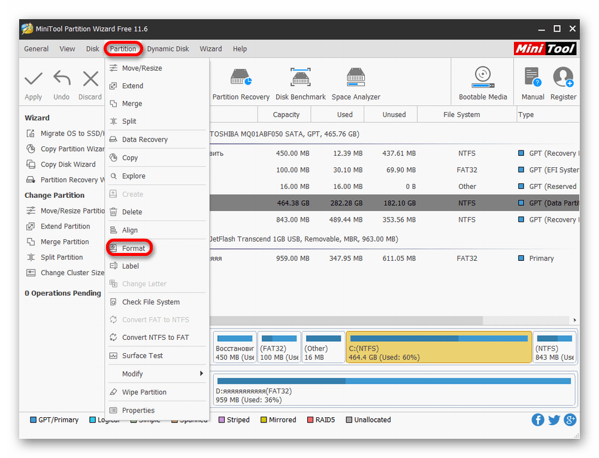Open Properties from Partition menu
The height and width of the screenshot is (458, 599).
coord(157,410)
